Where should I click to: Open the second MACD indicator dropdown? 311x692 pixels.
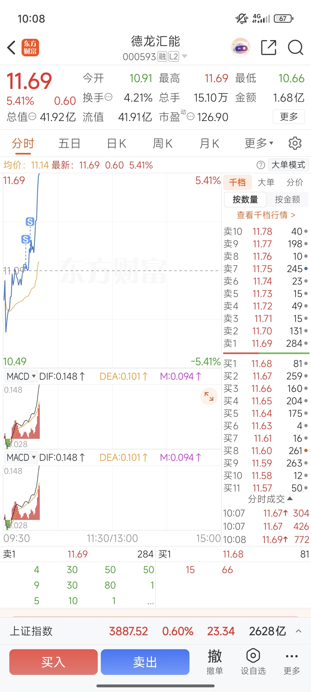(21, 457)
